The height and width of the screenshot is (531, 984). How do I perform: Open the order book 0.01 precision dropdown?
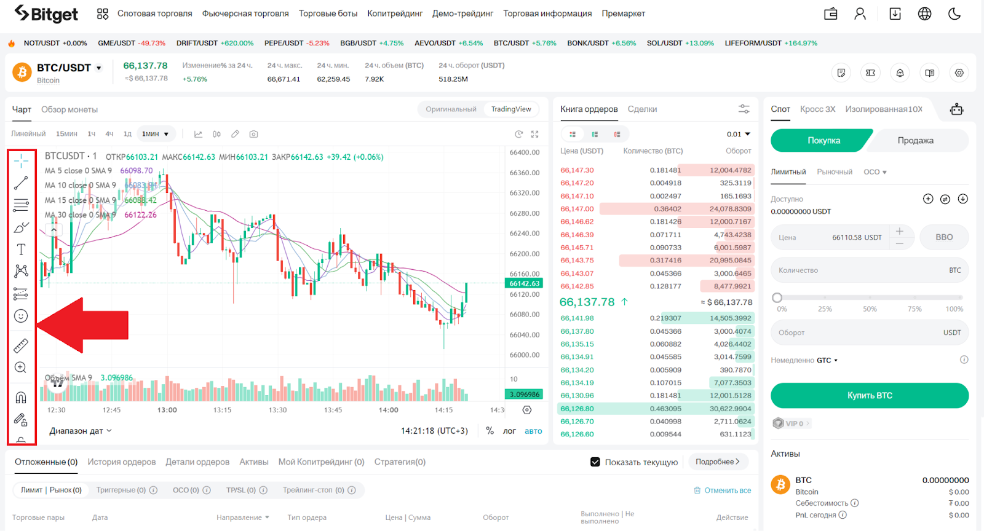click(x=739, y=134)
